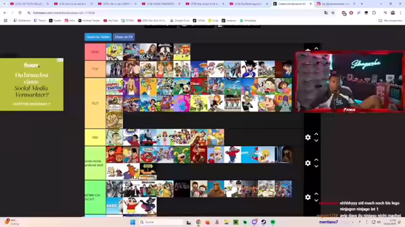Click the Share on FB button
This screenshot has height=227, width=405.
[x=124, y=37]
